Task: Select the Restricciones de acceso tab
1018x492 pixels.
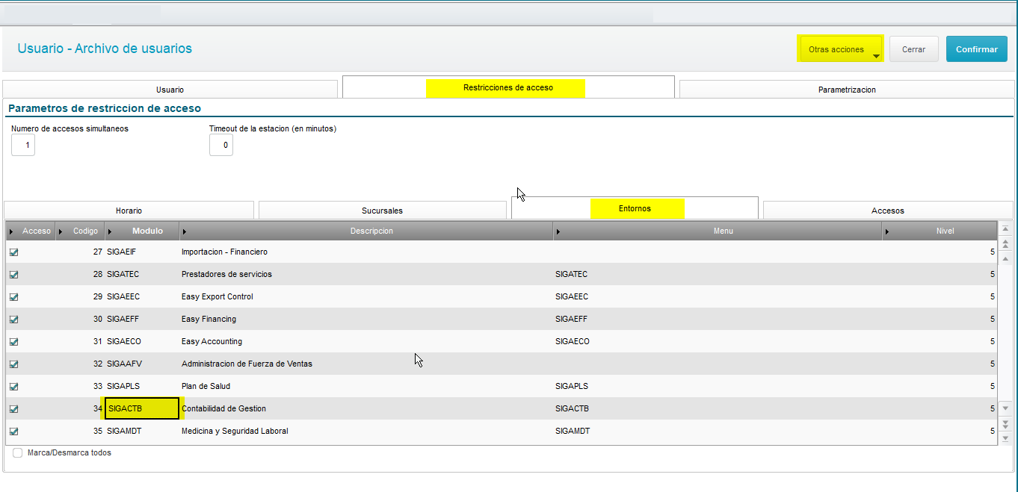Action: point(508,87)
